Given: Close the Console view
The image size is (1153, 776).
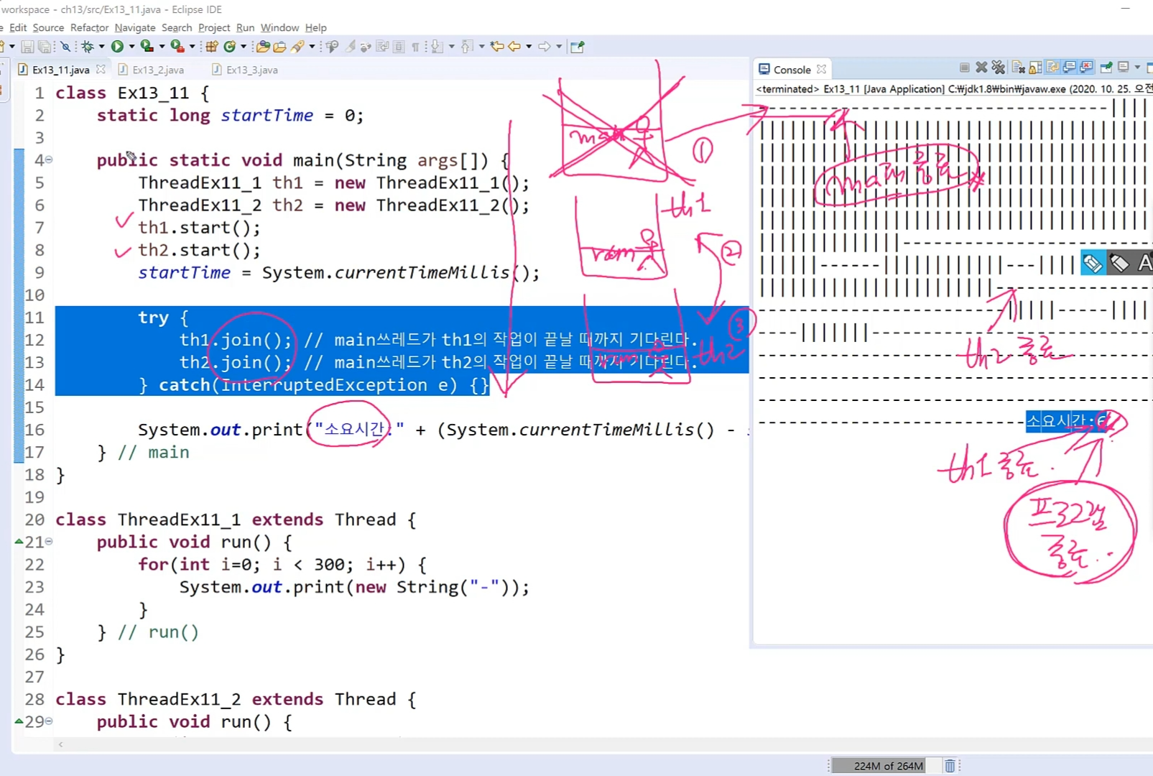Looking at the screenshot, I should pos(821,69).
